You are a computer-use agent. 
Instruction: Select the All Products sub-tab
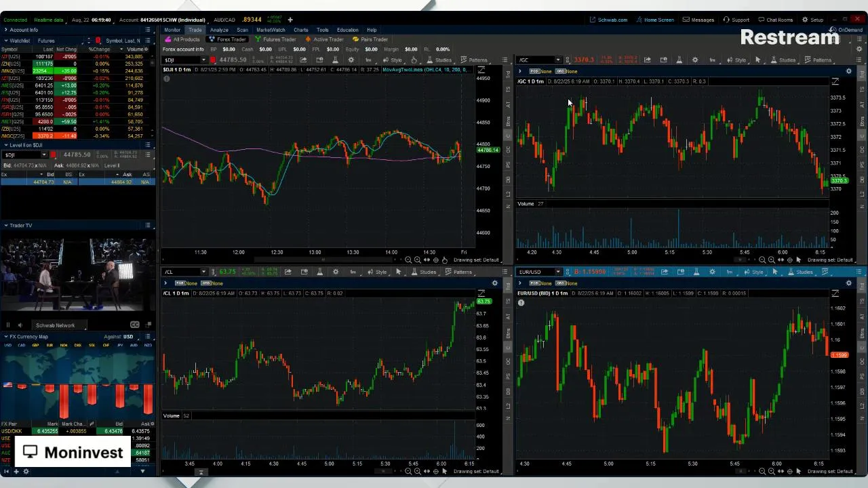[x=183, y=39]
